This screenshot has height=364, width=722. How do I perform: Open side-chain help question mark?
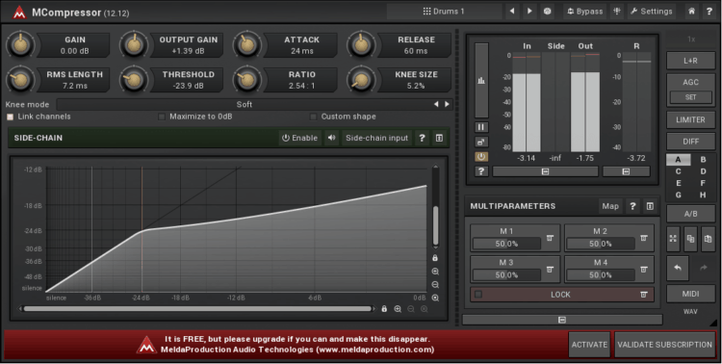[422, 138]
